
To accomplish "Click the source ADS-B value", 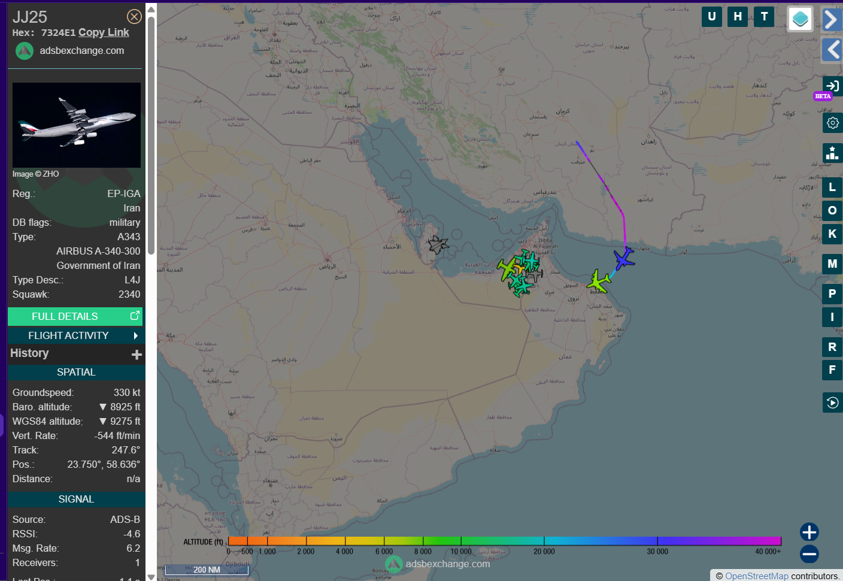I will tap(125, 519).
